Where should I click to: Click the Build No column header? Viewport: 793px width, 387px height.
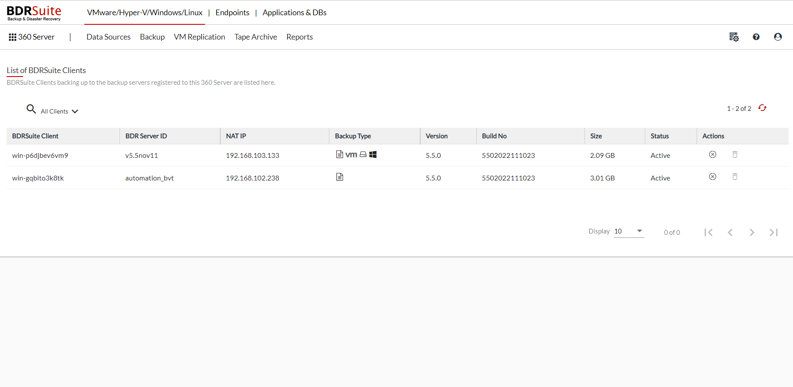point(494,136)
